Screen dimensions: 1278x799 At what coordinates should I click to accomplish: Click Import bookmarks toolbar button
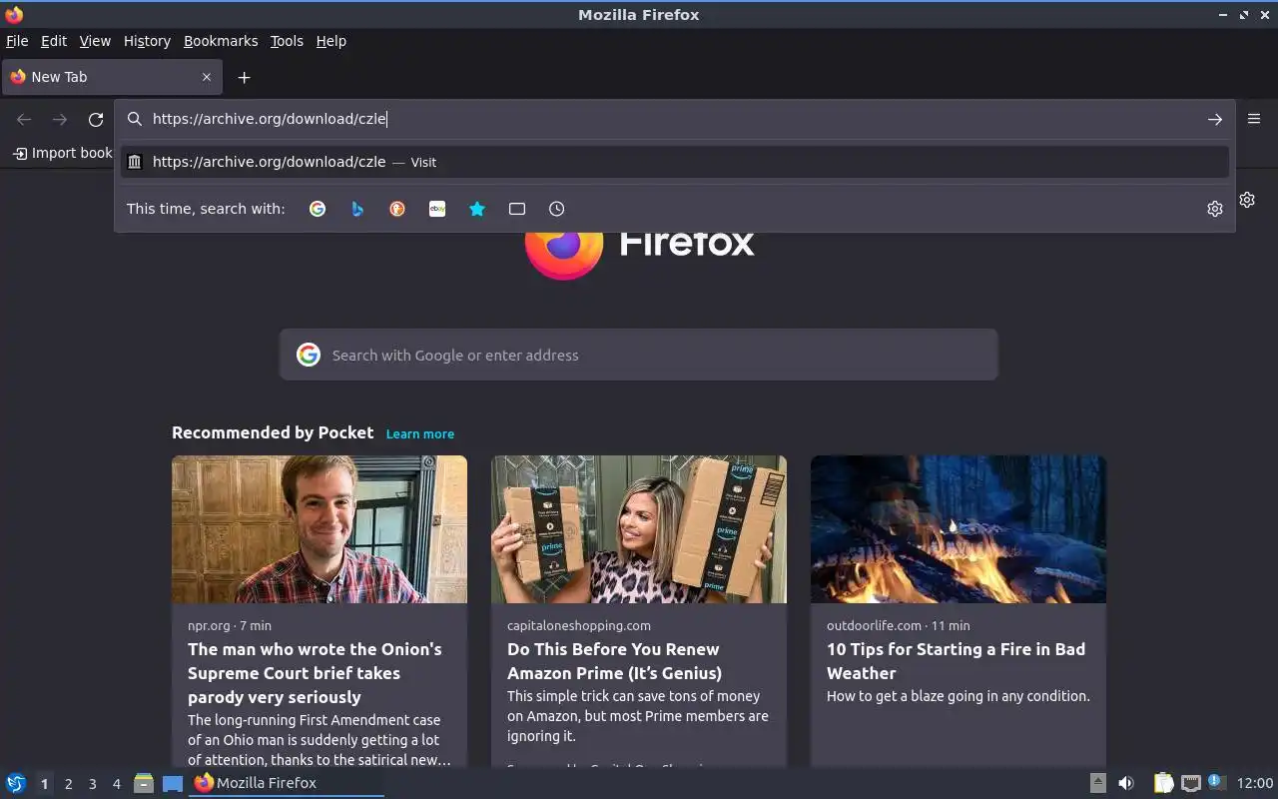62,153
